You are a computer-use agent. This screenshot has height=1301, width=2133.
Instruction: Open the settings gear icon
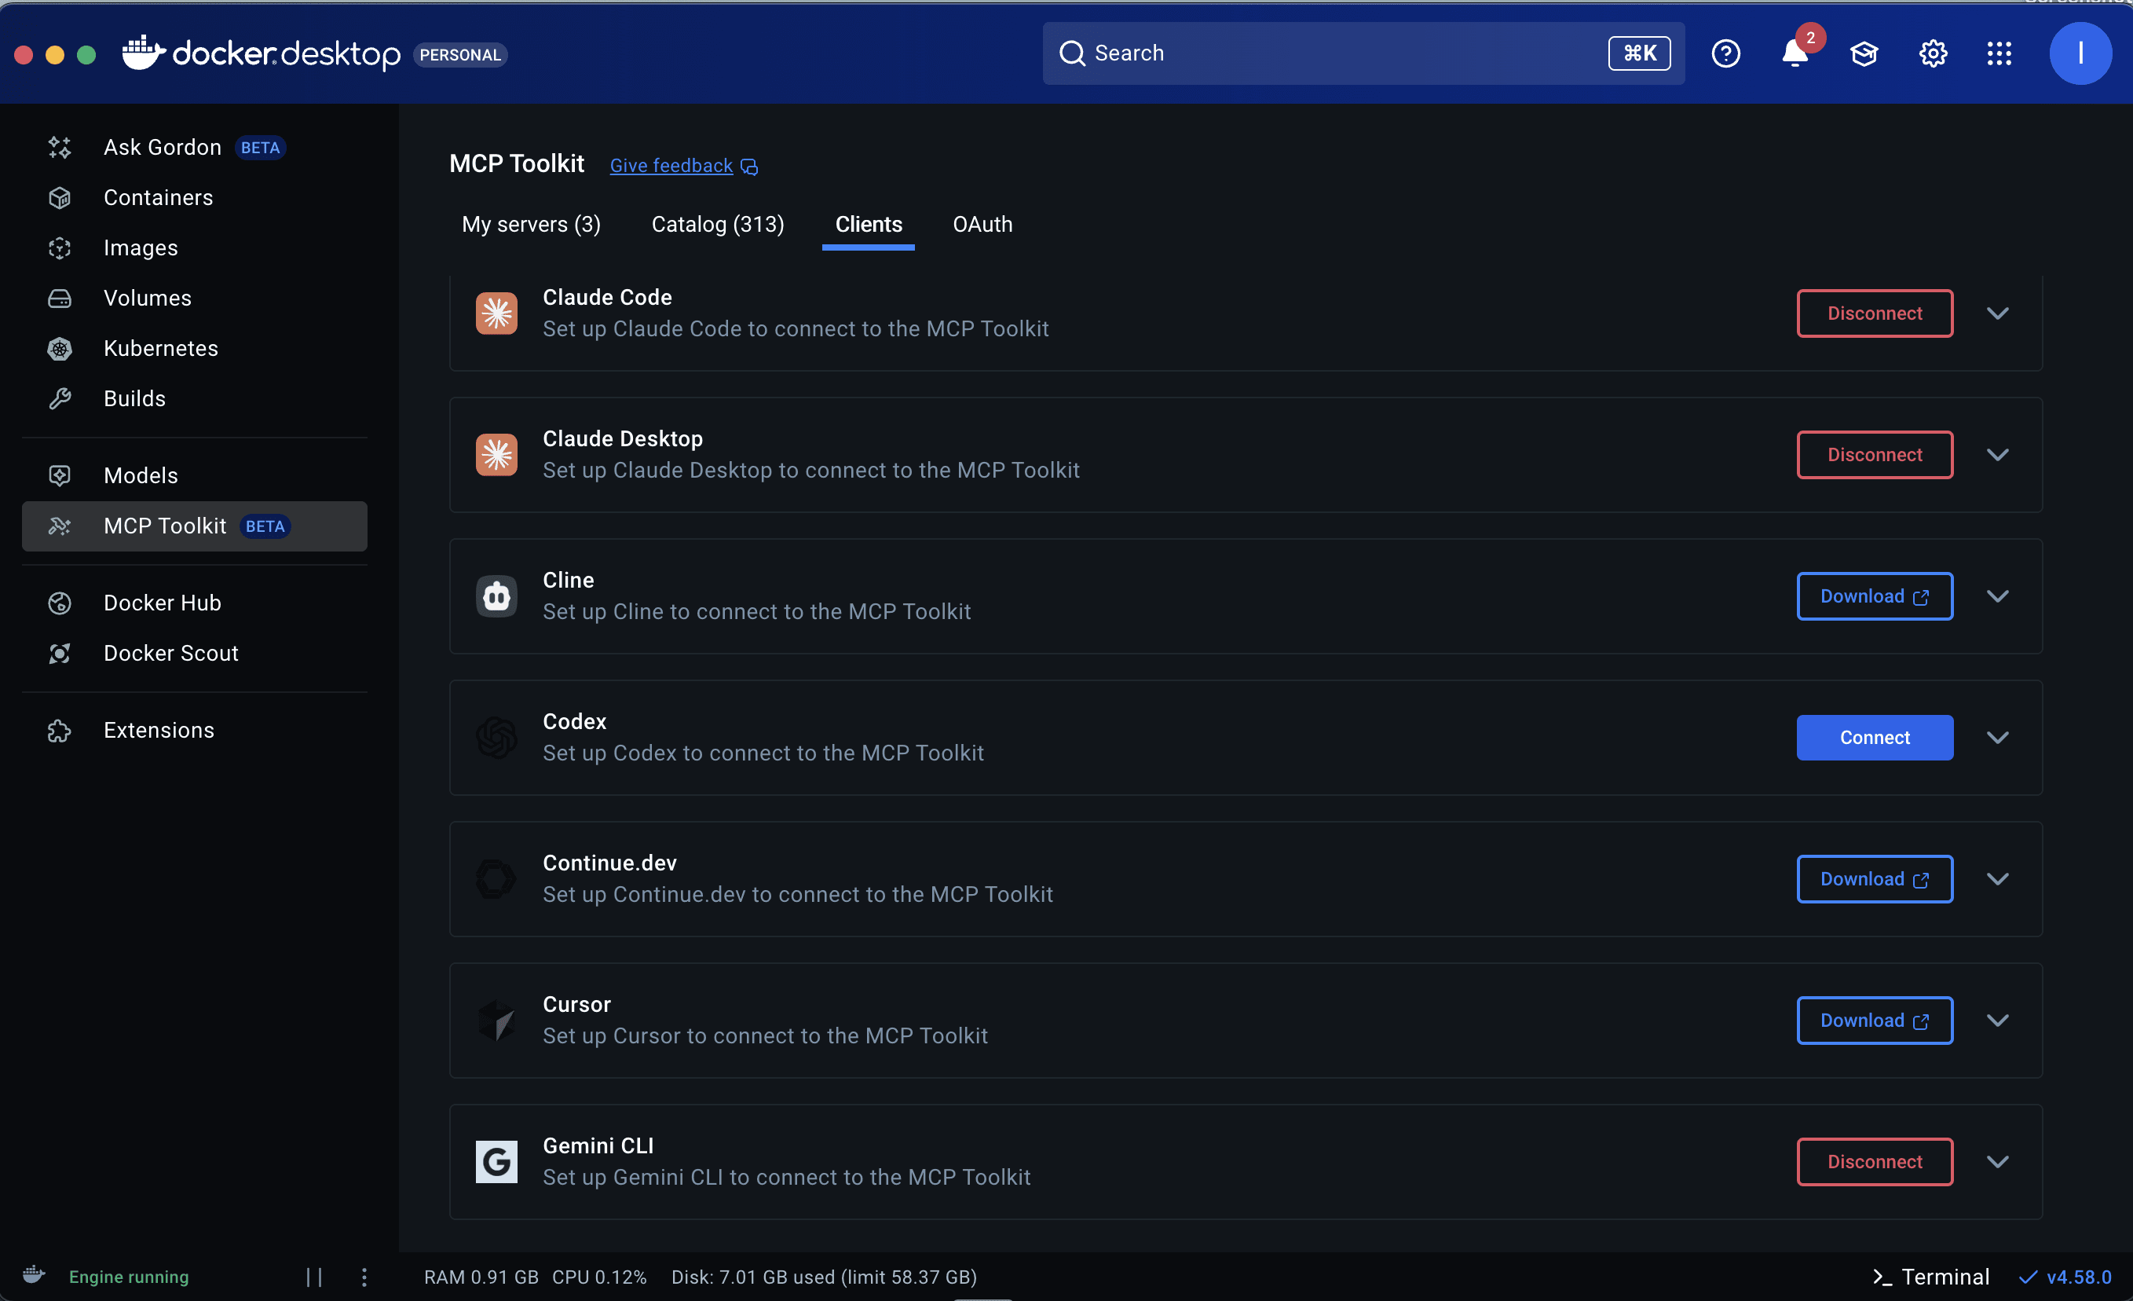point(1932,53)
